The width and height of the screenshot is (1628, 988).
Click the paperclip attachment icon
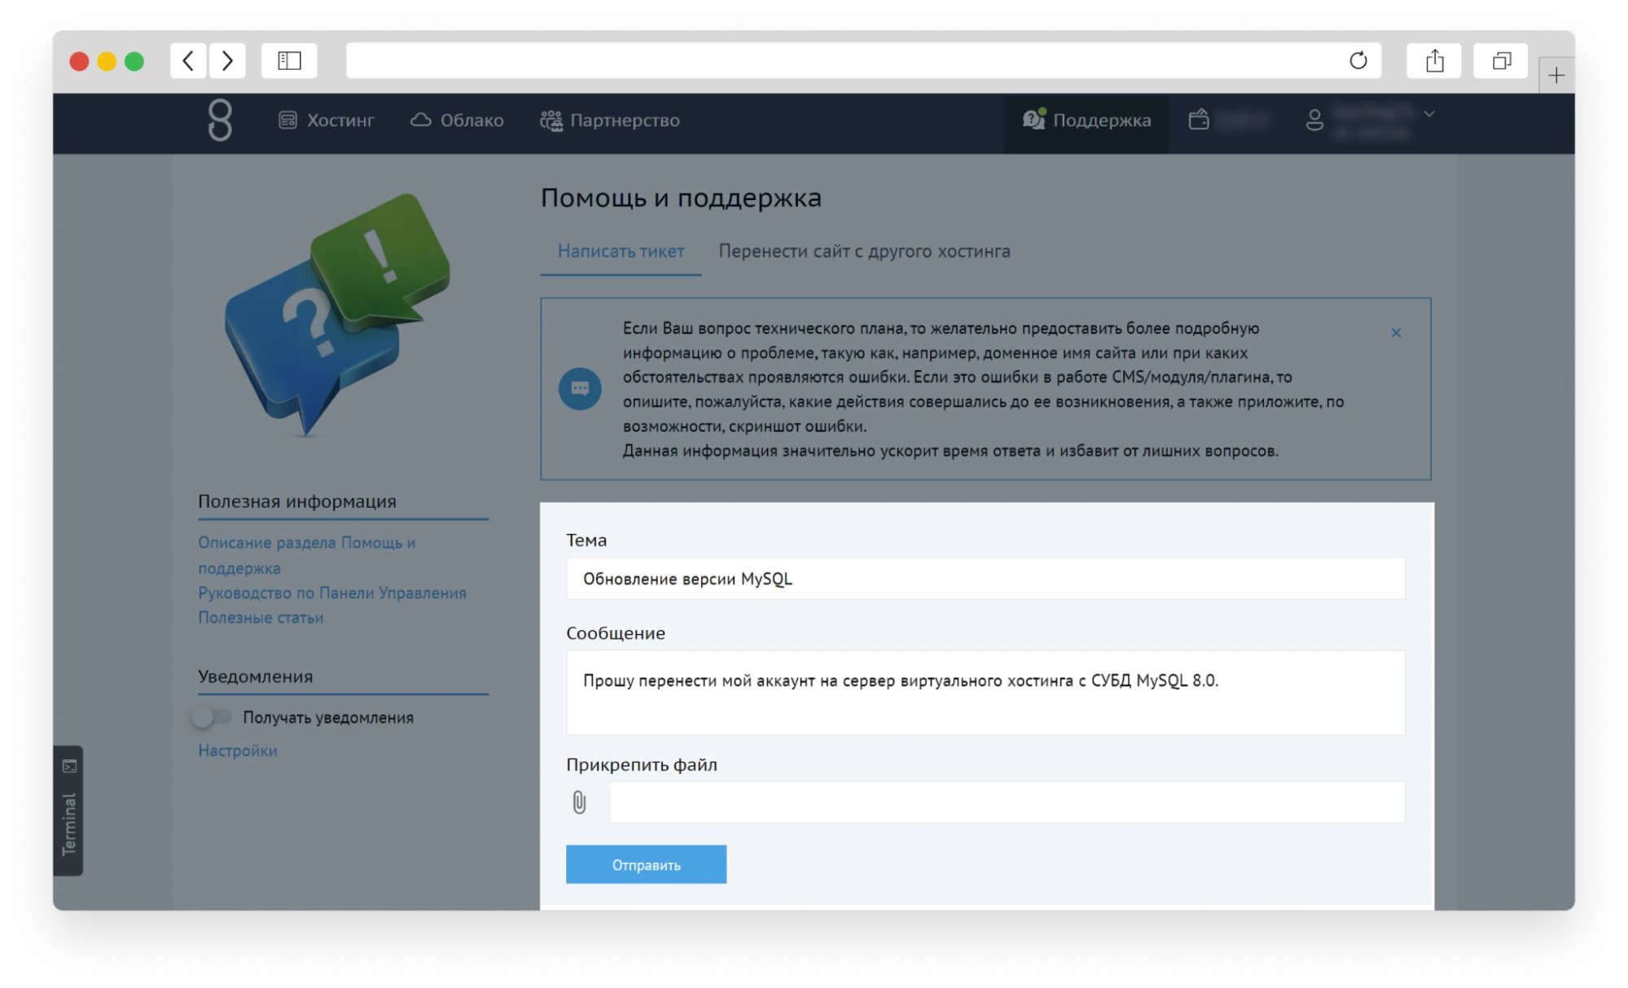(x=580, y=802)
